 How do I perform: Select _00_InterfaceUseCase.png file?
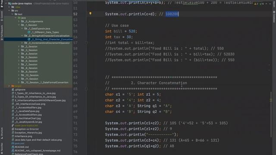(28, 104)
